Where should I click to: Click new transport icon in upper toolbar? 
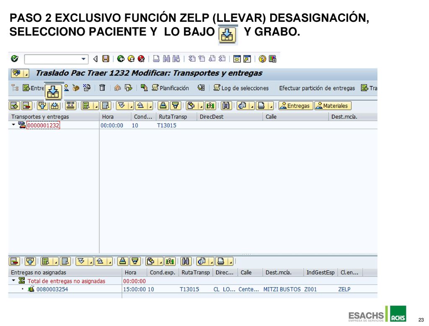pos(15,105)
